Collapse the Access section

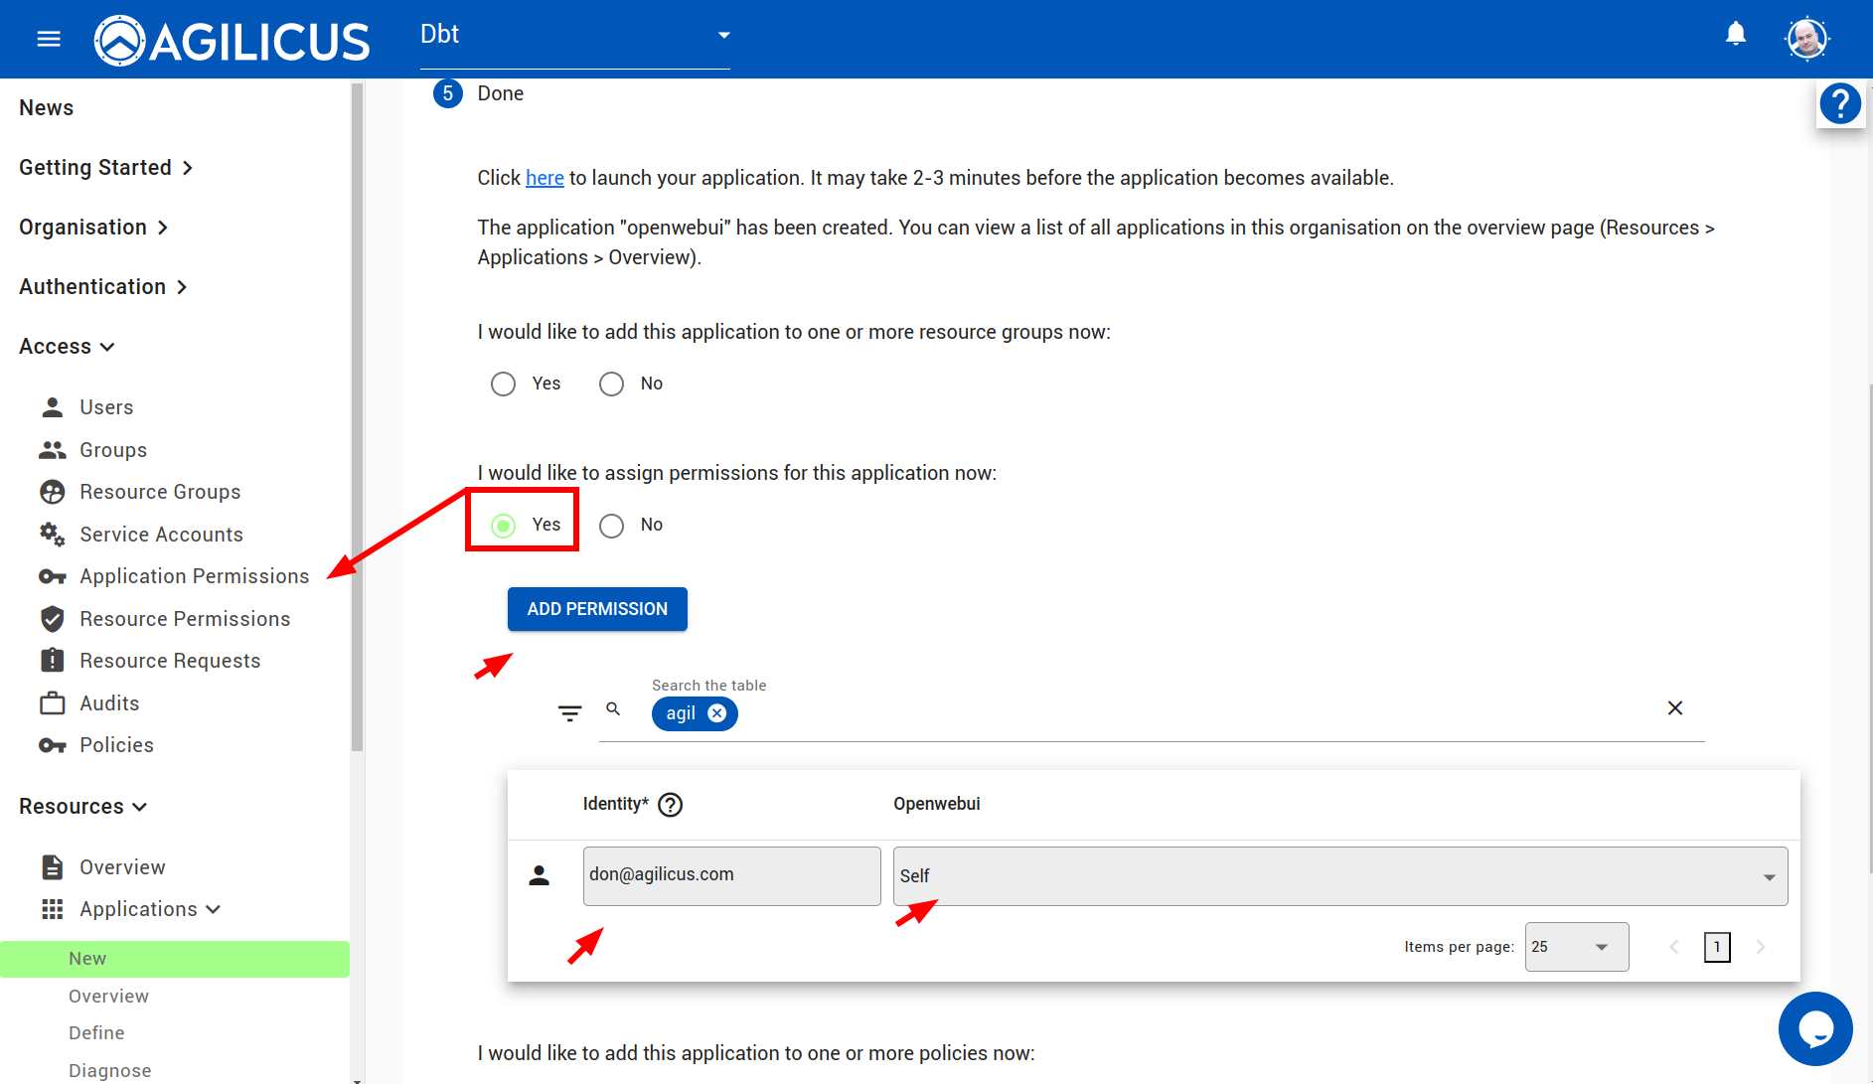pyautogui.click(x=67, y=346)
